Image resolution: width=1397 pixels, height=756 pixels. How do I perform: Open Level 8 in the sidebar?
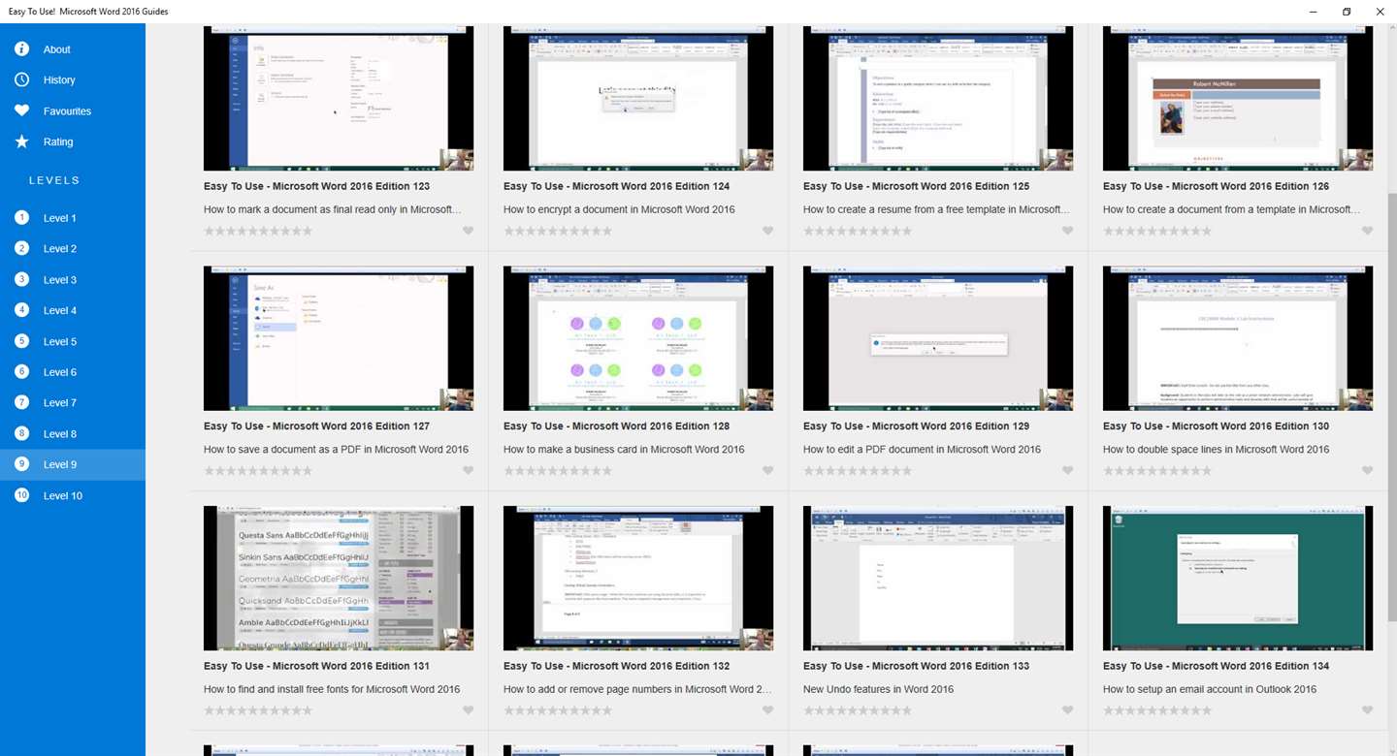pyautogui.click(x=73, y=433)
